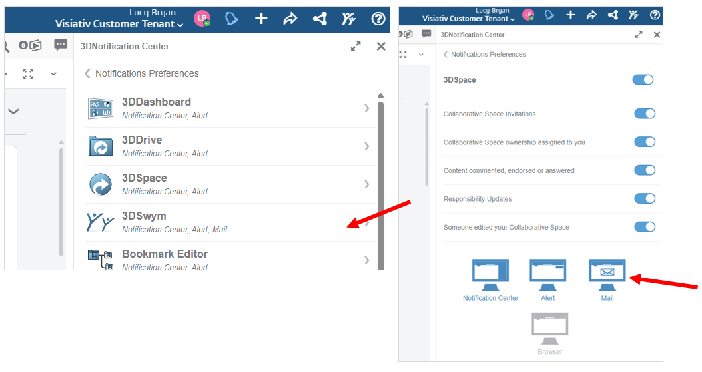Open notifications bell icon in left window
Image resolution: width=702 pixels, height=372 pixels.
pyautogui.click(x=232, y=19)
